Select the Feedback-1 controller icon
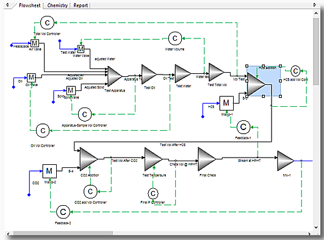This screenshot has width=324, height=240. pos(243,127)
